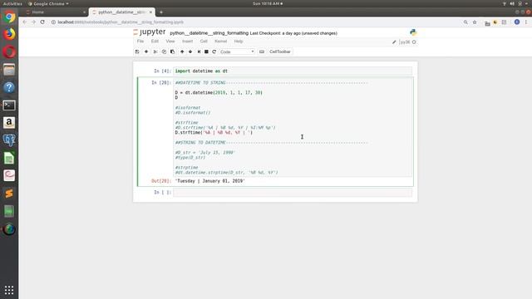Open the cell type Code dropdown
Screen dimensions: 532x299
[237, 51]
